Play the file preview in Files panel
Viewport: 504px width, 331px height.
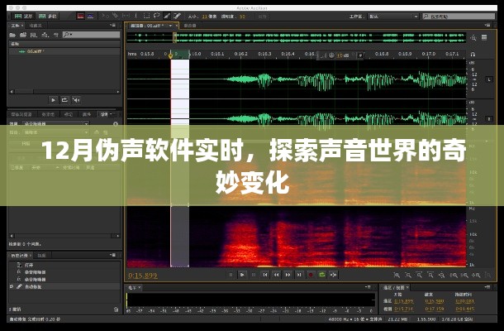tap(53, 100)
